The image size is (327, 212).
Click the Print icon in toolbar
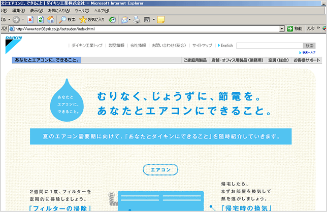pyautogui.click(x=136, y=20)
